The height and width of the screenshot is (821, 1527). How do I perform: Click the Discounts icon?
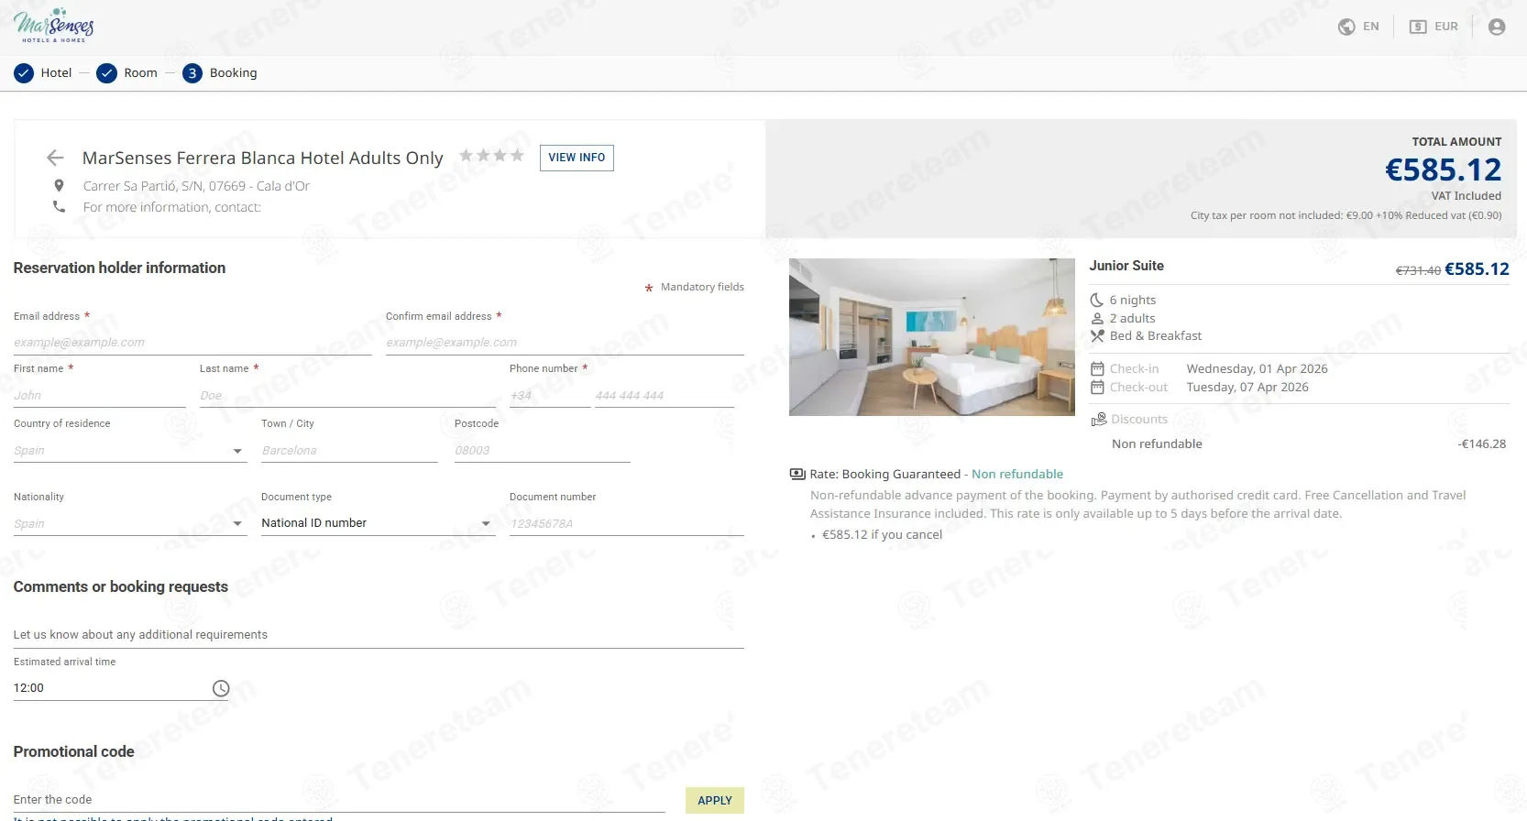click(1099, 419)
